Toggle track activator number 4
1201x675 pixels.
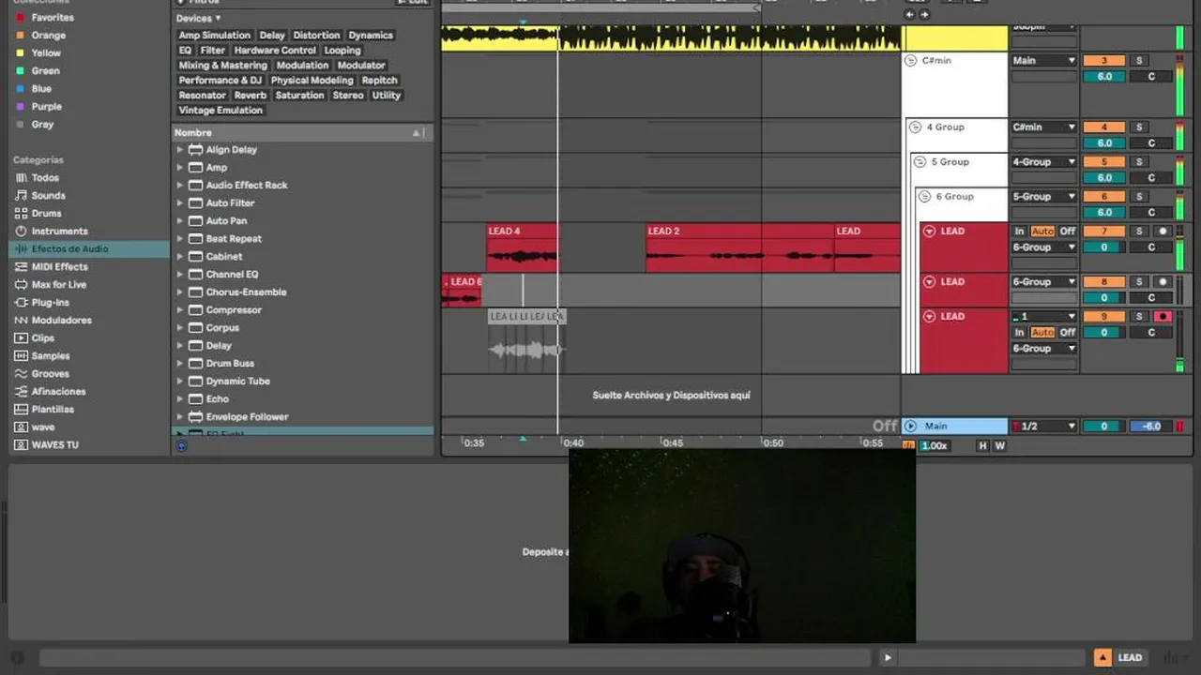(1104, 127)
